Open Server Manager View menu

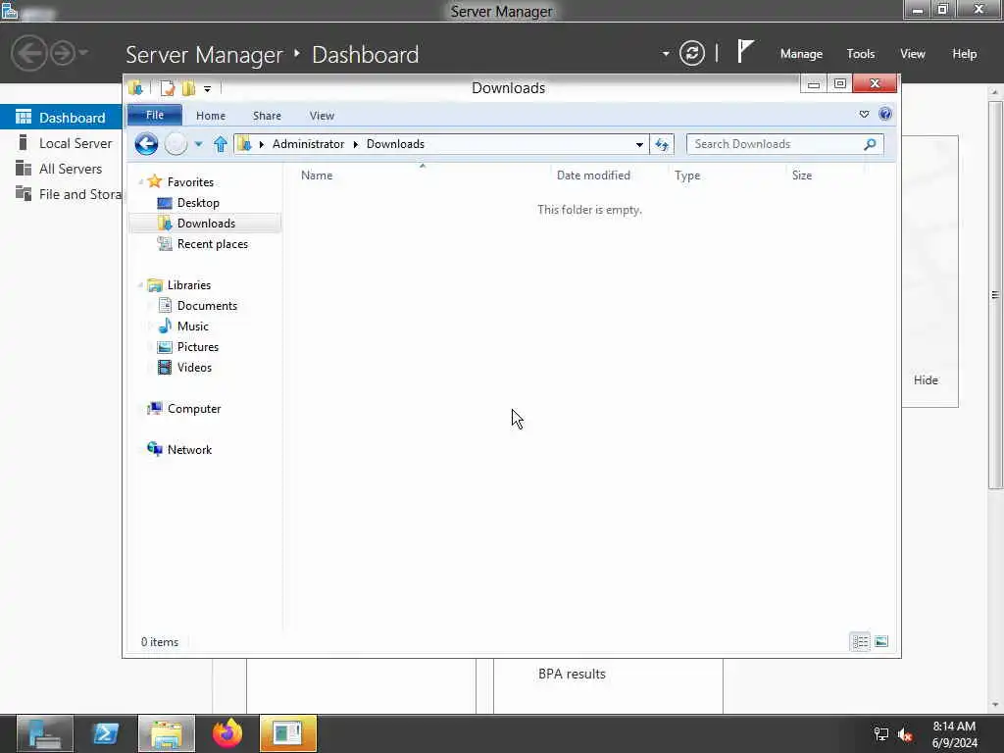coord(913,54)
